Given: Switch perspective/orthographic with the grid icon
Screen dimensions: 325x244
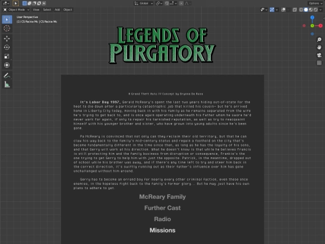Looking at the screenshot, I should point(319,63).
